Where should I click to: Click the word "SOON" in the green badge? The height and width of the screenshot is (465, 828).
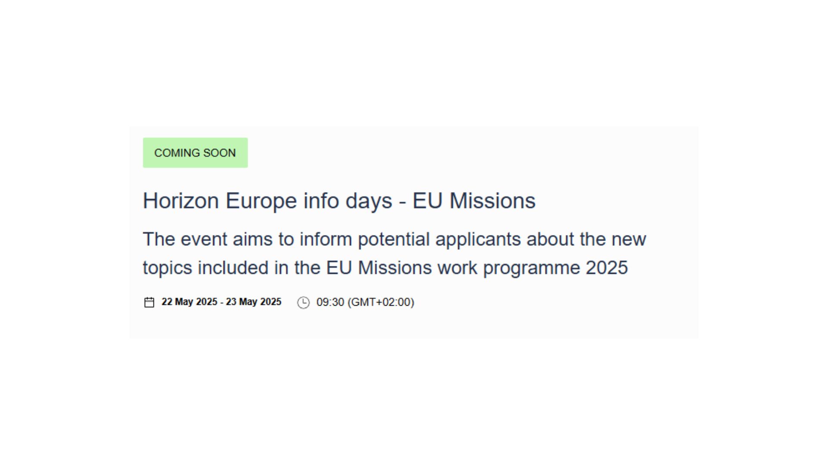[220, 153]
